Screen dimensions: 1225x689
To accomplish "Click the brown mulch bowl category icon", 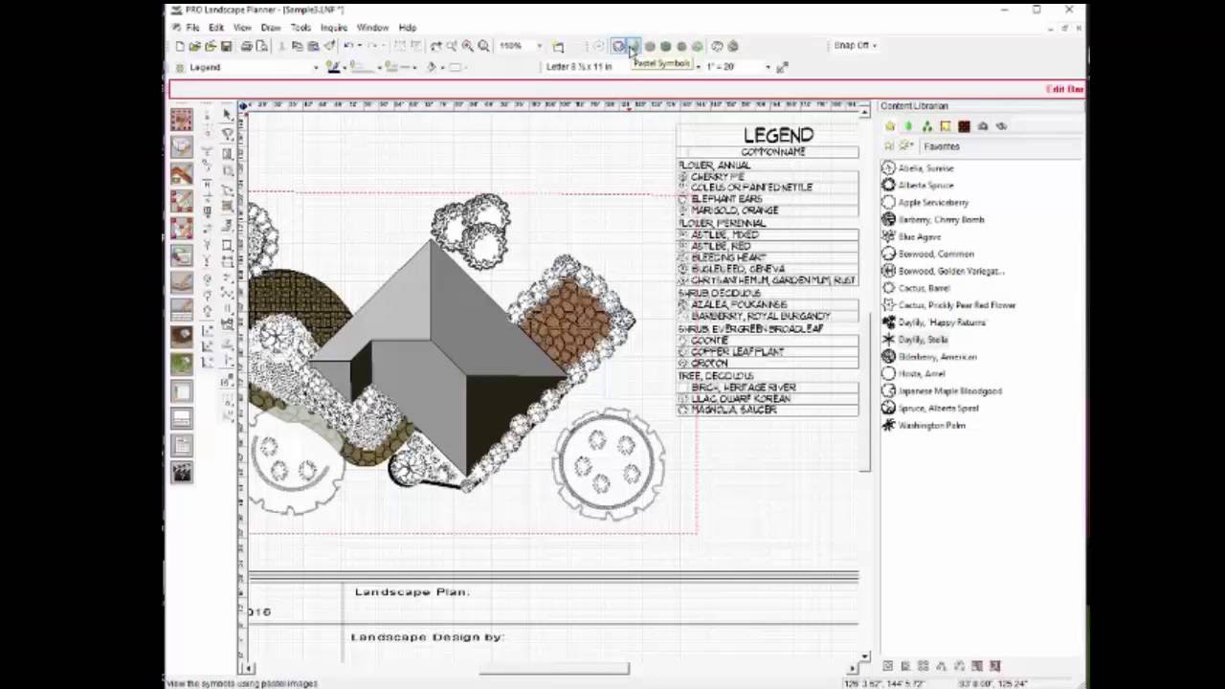I will click(181, 337).
